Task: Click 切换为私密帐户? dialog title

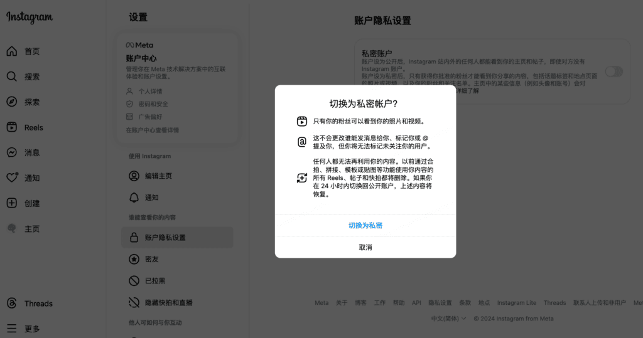Action: click(364, 103)
